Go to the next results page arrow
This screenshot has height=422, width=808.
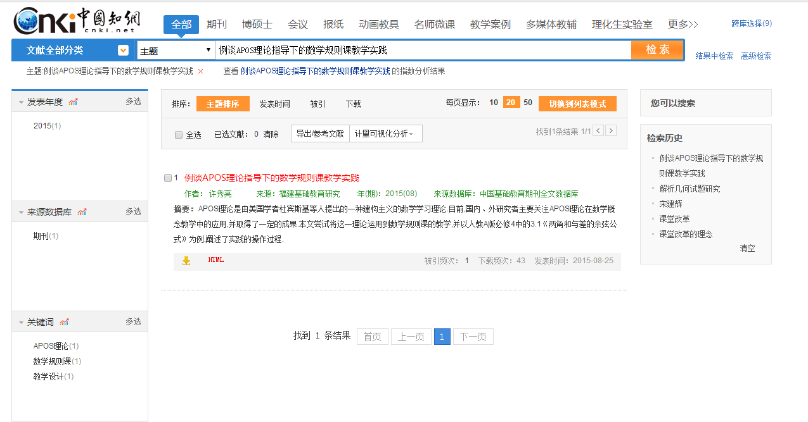click(x=611, y=130)
